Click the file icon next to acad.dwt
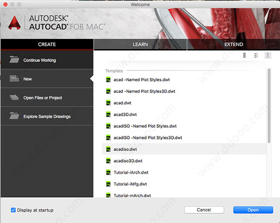This screenshot has height=223, width=280. tap(108, 103)
